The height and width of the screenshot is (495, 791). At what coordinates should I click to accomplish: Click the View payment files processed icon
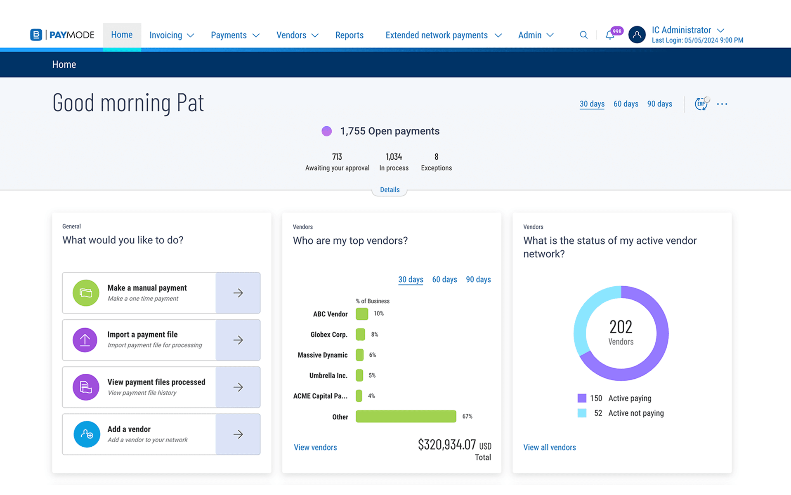[x=85, y=387]
